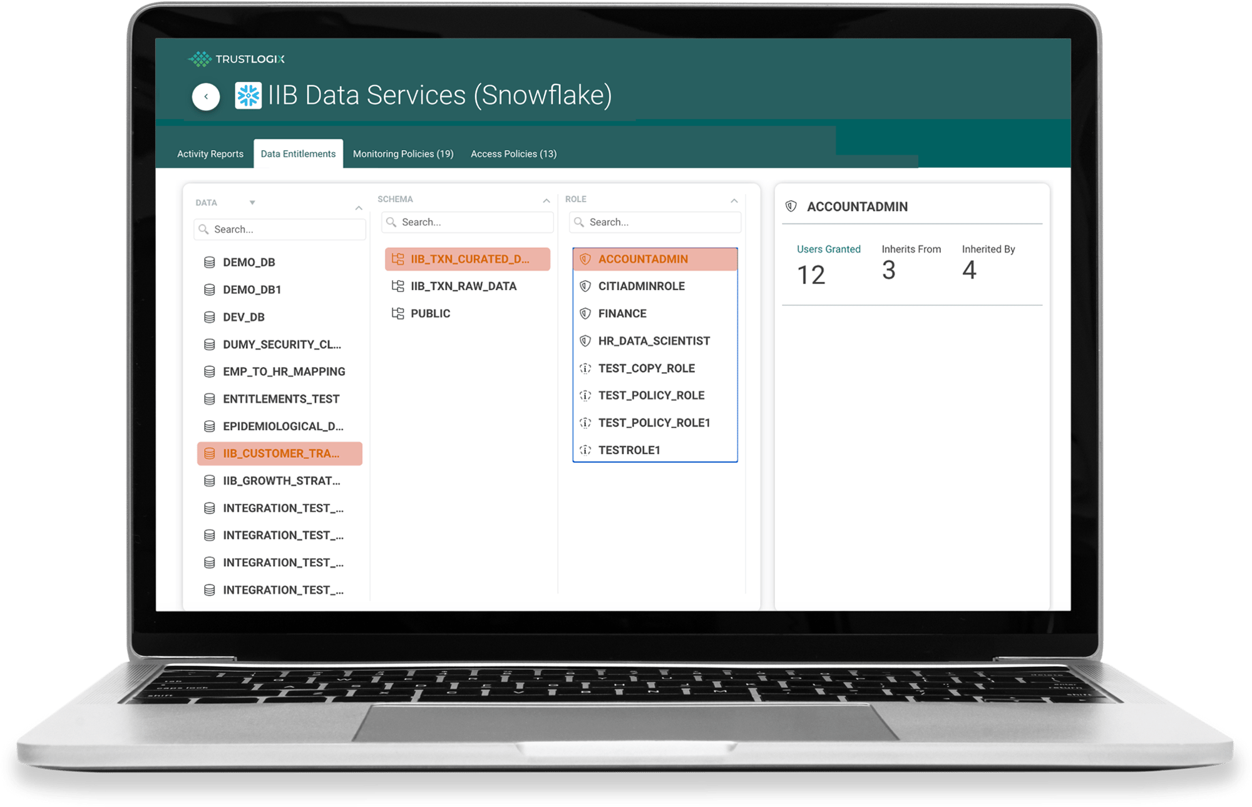Focus the DATA search field
Viewport: 1252px width, 807px height.
pos(280,230)
